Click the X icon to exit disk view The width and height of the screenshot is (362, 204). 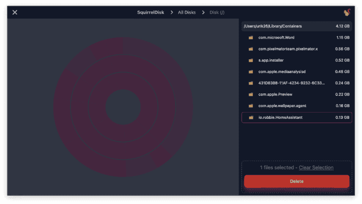(x=15, y=12)
